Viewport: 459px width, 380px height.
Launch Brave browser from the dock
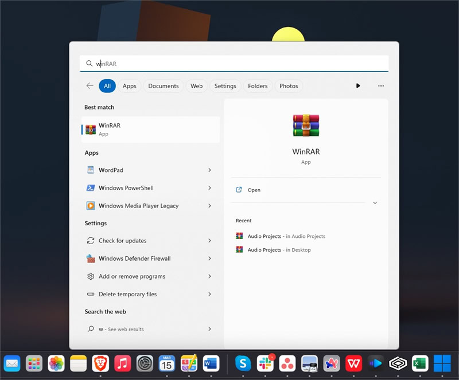point(100,363)
